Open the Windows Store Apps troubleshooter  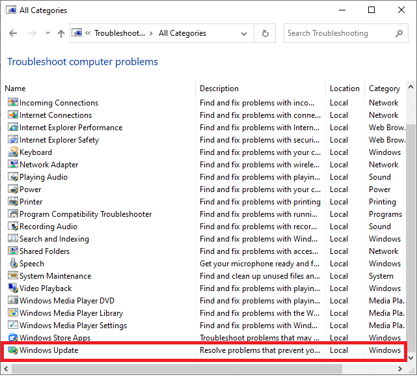(x=55, y=338)
